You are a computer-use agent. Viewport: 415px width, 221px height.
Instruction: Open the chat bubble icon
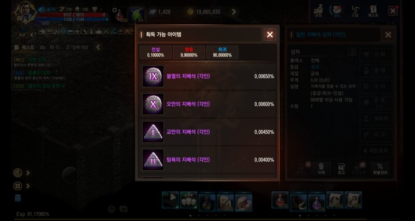tap(123, 209)
